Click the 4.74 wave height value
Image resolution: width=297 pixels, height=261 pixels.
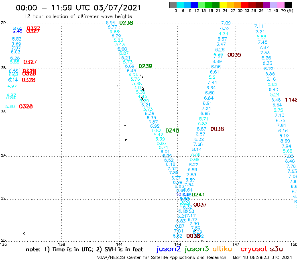coord(223,34)
